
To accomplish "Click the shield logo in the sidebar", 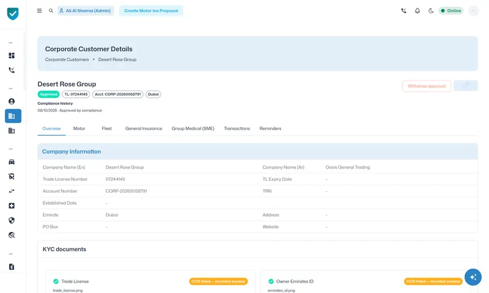I will tap(13, 13).
